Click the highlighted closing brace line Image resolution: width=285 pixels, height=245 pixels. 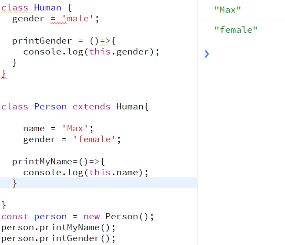point(98,183)
